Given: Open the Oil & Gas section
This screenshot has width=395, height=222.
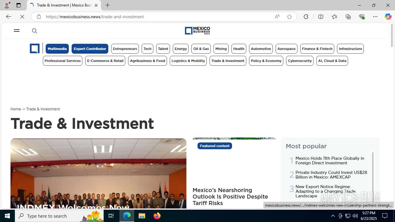Looking at the screenshot, I should pyautogui.click(x=201, y=49).
